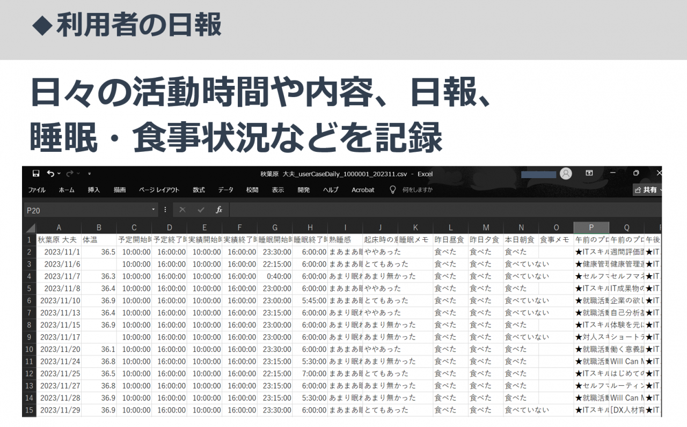687x427 pixels.
Task: Select the 描画 tab
Action: pyautogui.click(x=120, y=190)
